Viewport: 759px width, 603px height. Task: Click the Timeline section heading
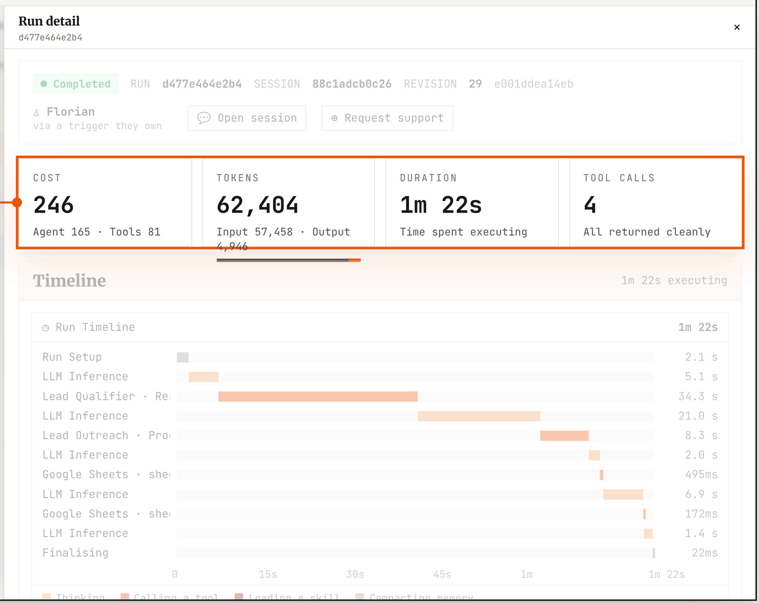coord(69,281)
